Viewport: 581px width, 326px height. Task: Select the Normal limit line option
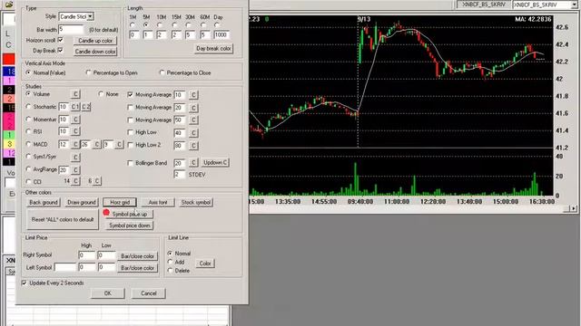click(x=170, y=254)
